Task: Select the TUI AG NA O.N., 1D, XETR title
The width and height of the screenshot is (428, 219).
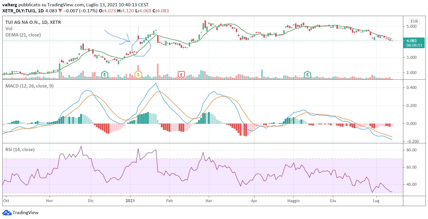Action: (x=33, y=22)
